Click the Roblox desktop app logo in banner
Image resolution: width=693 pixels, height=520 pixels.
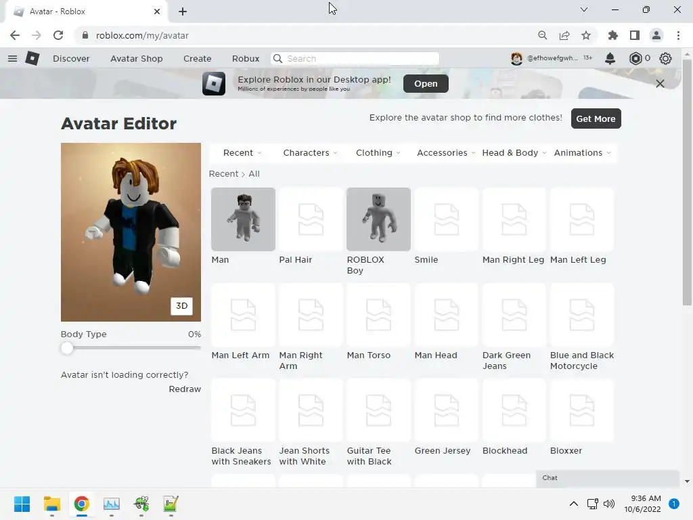[214, 83]
